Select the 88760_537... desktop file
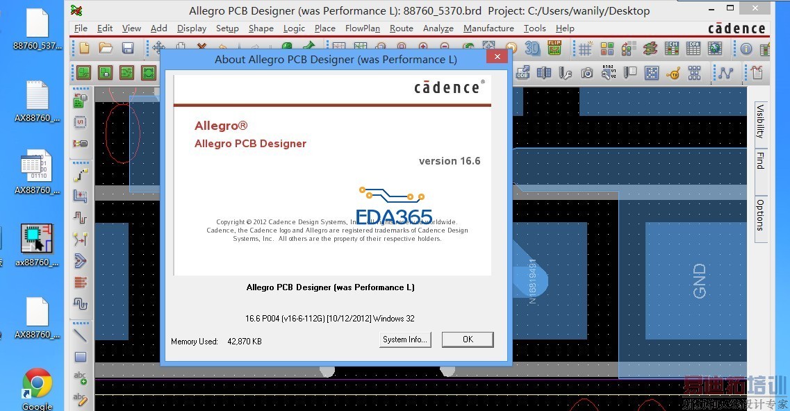This screenshot has height=411, width=790. click(x=38, y=31)
